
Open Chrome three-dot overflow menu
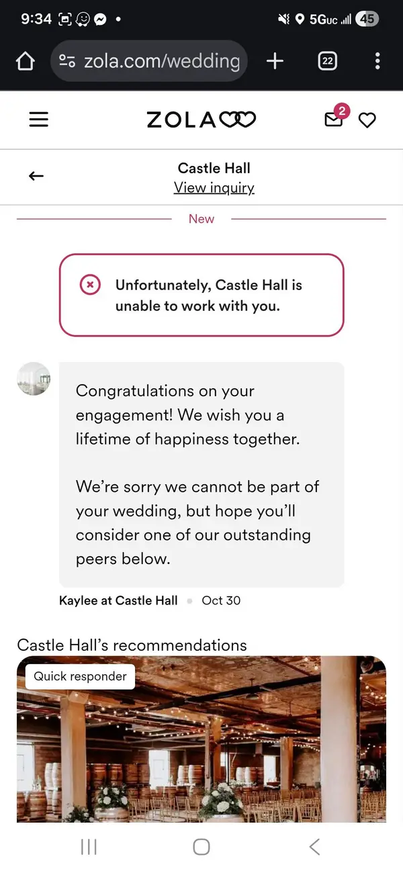point(377,62)
